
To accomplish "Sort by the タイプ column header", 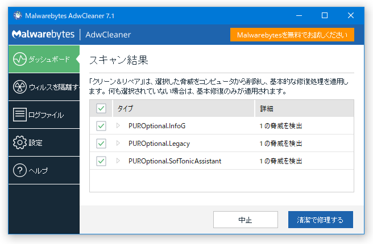I will point(184,108).
